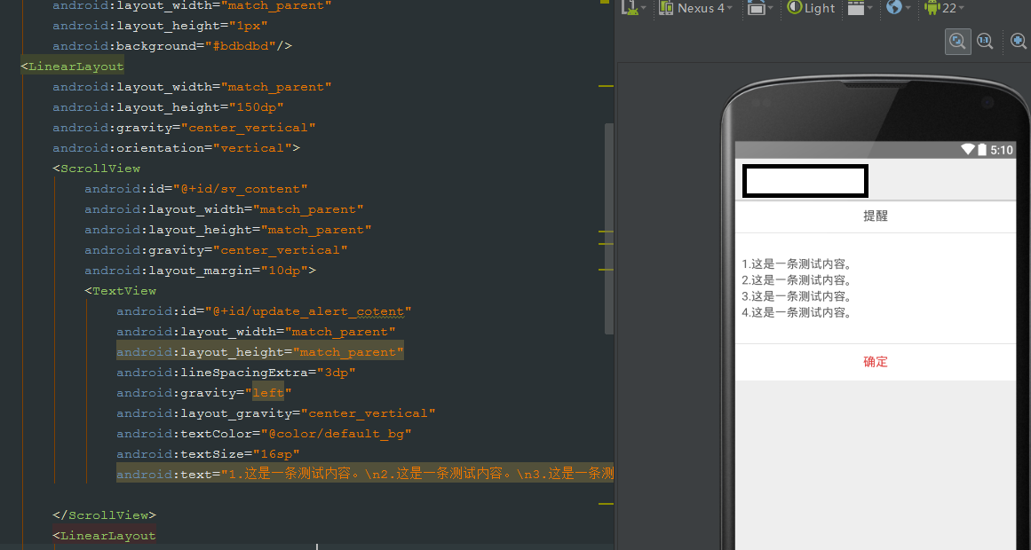This screenshot has height=550, width=1031.
Task: Click the green Android robot icon beside 22
Action: 932,7
